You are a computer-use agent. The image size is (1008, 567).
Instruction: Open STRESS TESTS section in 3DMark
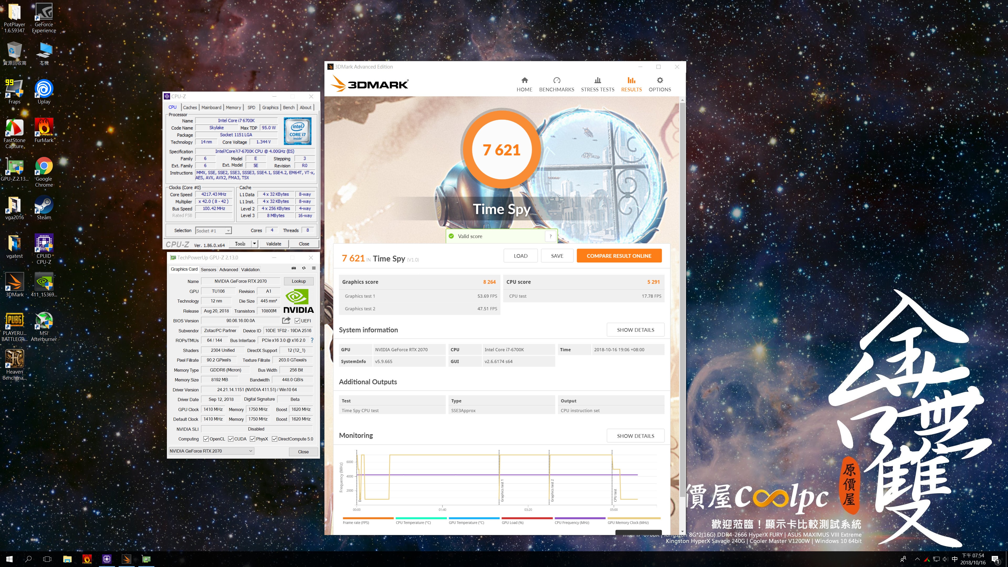pos(597,85)
